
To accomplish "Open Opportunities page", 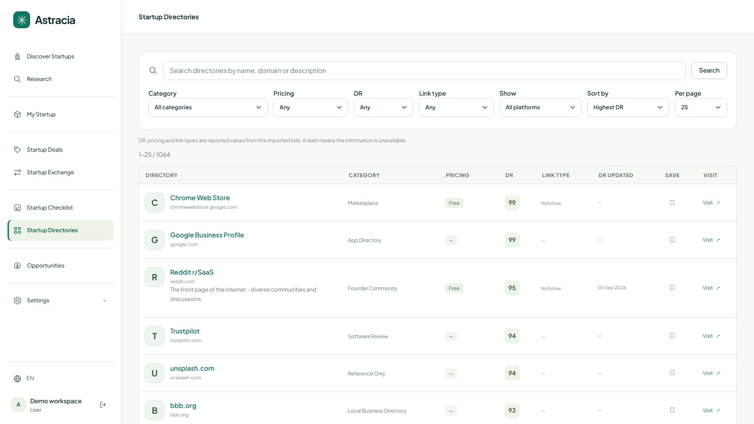I will pos(61,266).
